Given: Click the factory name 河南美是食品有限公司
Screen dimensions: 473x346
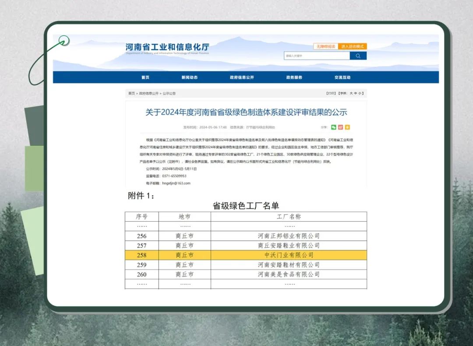Looking at the screenshot, I should (289, 275).
